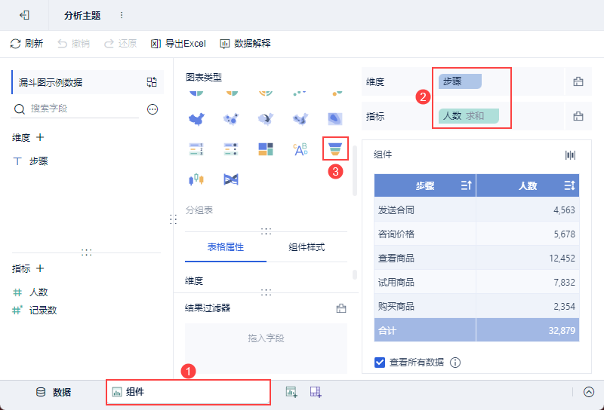
Task: Choose the point map chart type
Action: click(x=231, y=119)
